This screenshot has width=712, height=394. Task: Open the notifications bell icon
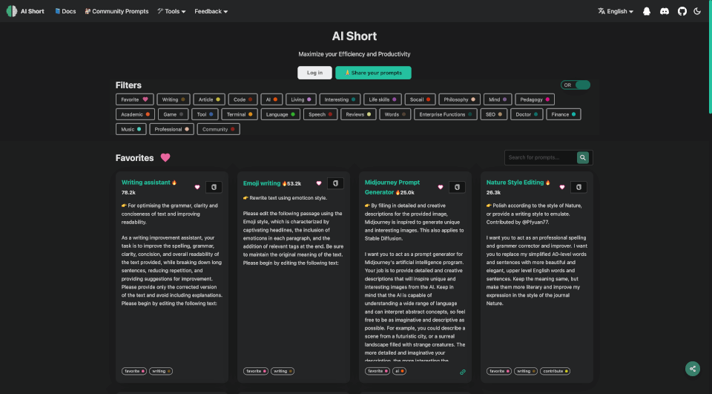click(x=647, y=11)
